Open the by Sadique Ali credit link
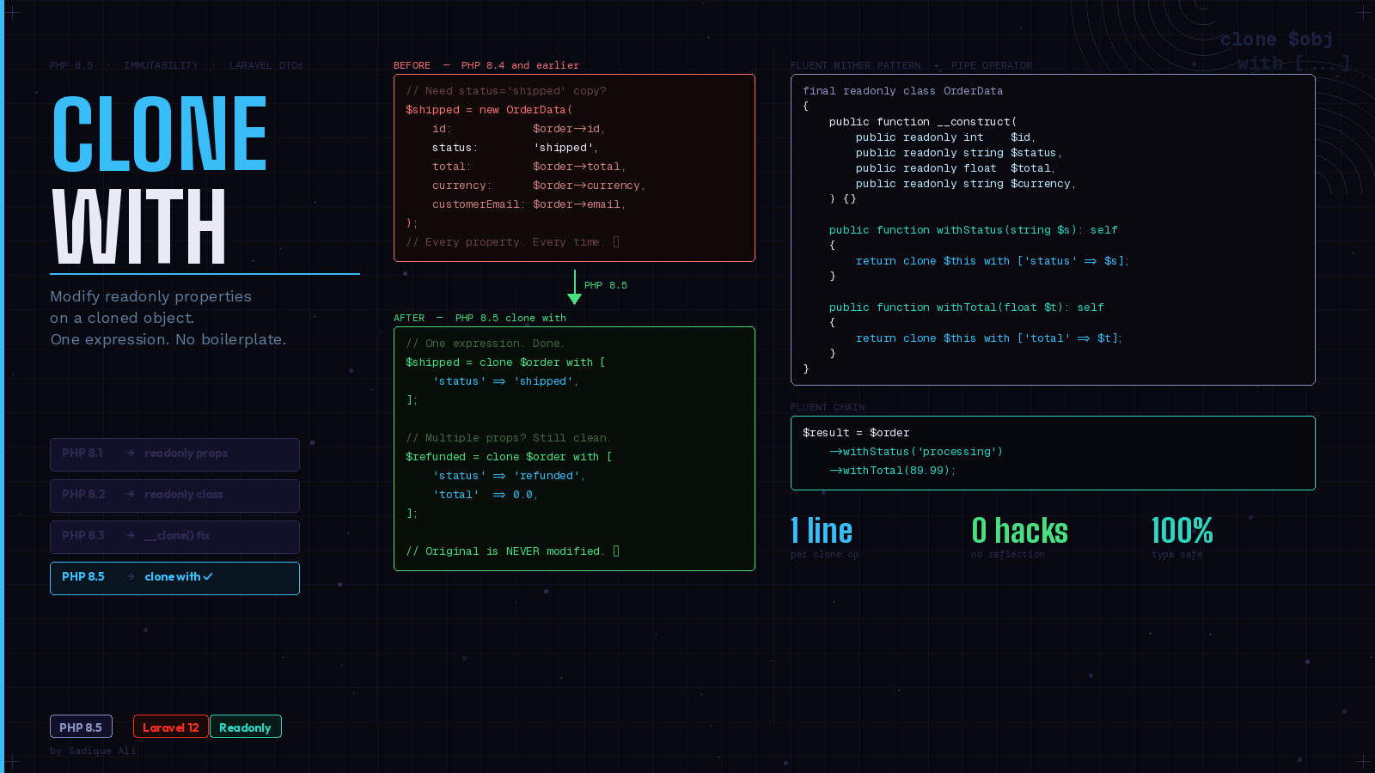Image resolution: width=1375 pixels, height=773 pixels. (94, 751)
